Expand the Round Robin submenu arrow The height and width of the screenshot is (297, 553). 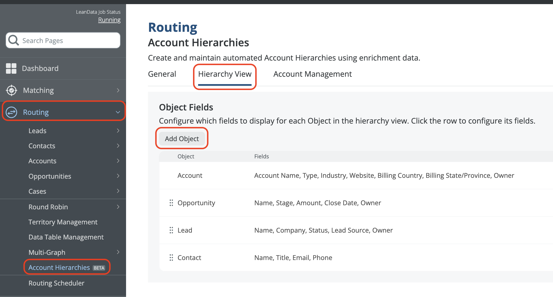point(118,207)
